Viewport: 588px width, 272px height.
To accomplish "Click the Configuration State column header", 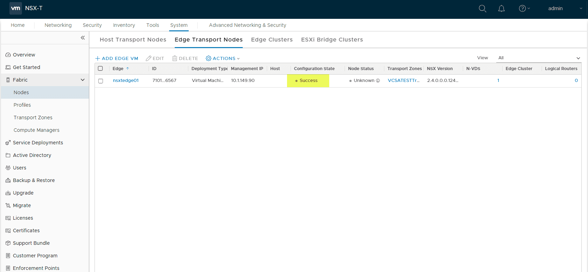I will (314, 69).
